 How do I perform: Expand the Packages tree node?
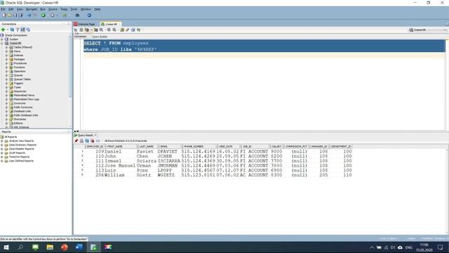click(6, 59)
